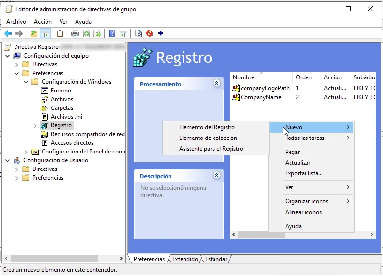The width and height of the screenshot is (383, 276).
Task: Click the Recursos compartidos de red icon
Action: (x=45, y=134)
